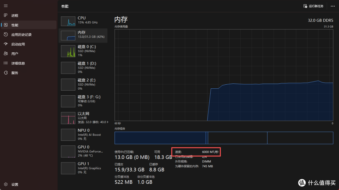The image size is (339, 190).
Task: Open the hamburger navigation menu icon
Action: 6,6
